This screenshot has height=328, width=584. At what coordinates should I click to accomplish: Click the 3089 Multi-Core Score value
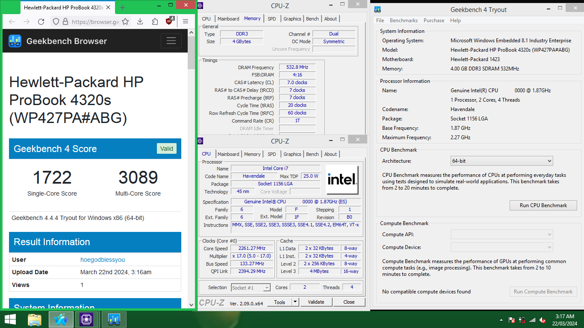138,178
